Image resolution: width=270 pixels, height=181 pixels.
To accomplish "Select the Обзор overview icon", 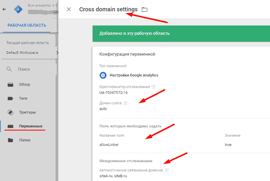I will [10, 85].
